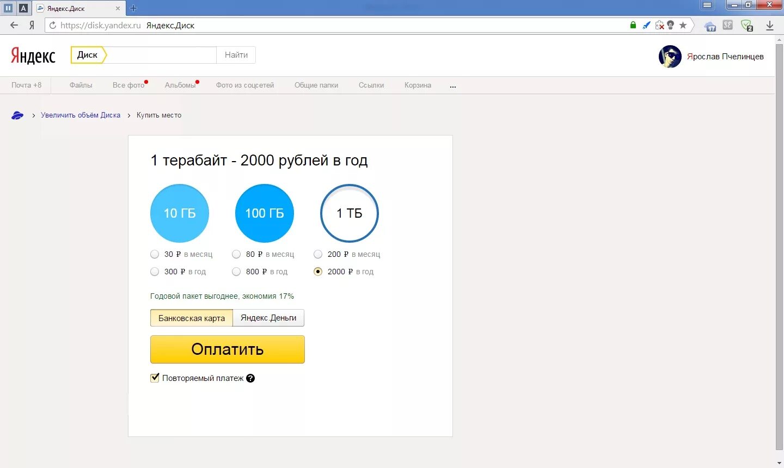
Task: Open the browser hamburger menu
Action: coord(707,5)
